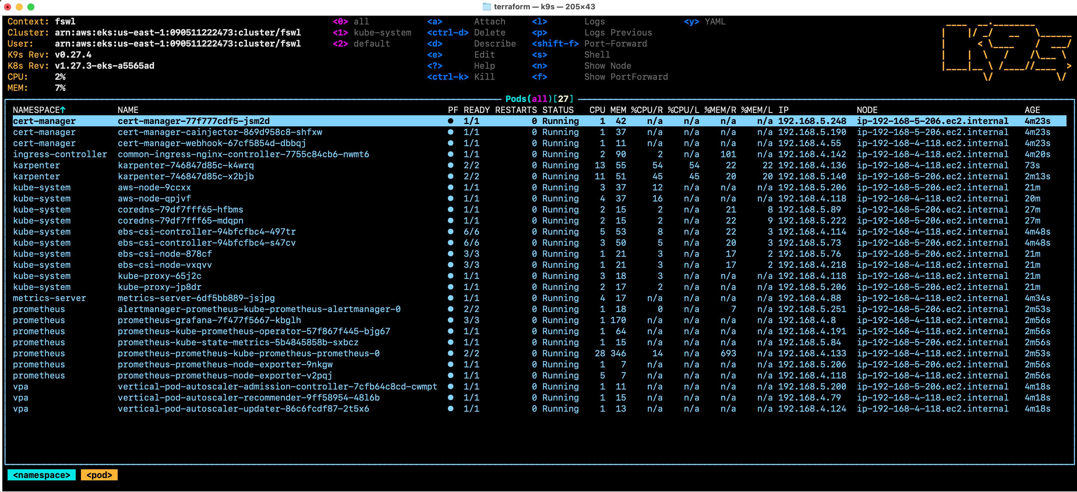This screenshot has width=1077, height=492.
Task: Click the NAMESPACE sort arrow indicator
Action: tap(63, 110)
